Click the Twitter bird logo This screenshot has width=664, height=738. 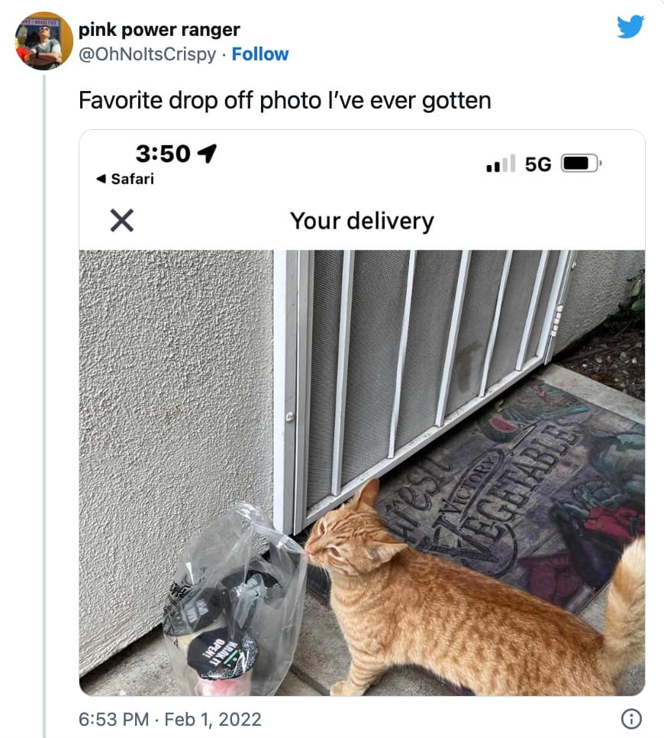point(630,27)
